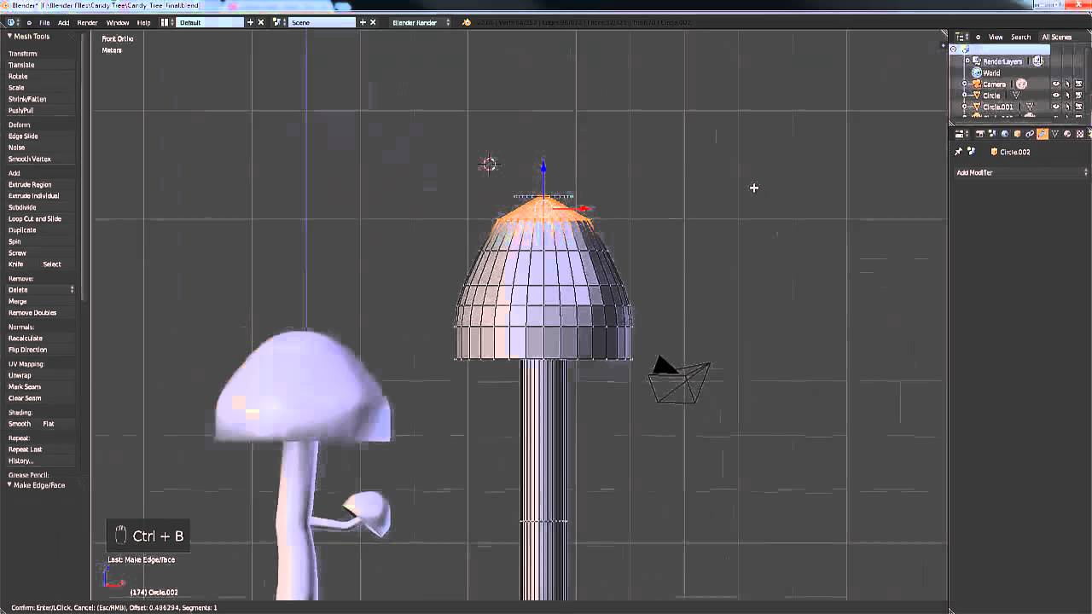Toggle Circle.001 renderability in the outliner

[1078, 107]
